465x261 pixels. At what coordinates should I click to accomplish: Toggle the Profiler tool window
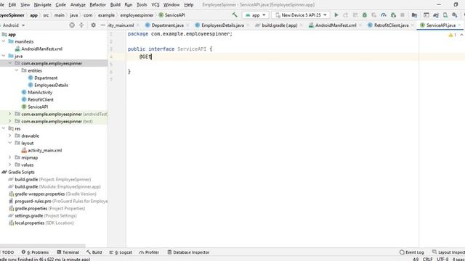(149, 252)
